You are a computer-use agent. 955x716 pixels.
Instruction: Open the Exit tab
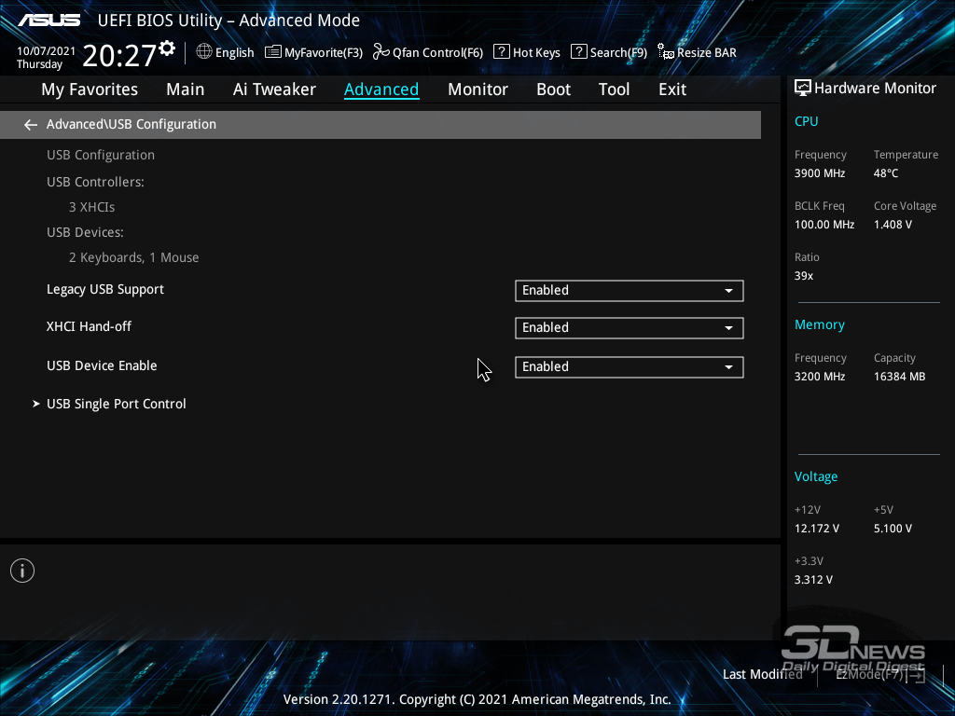672,89
